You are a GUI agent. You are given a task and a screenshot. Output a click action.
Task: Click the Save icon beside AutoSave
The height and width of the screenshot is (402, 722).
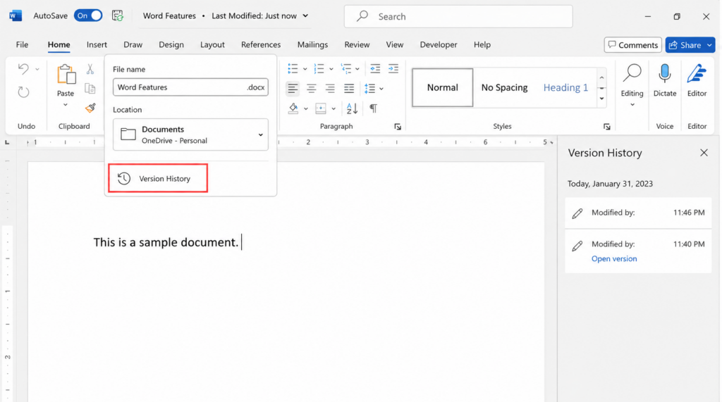pos(118,15)
